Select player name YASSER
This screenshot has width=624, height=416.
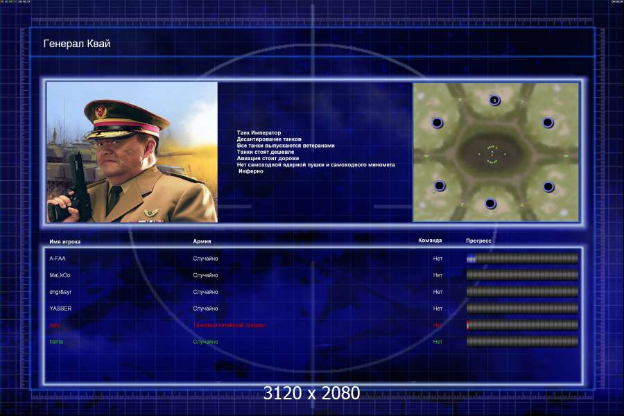[x=60, y=309]
